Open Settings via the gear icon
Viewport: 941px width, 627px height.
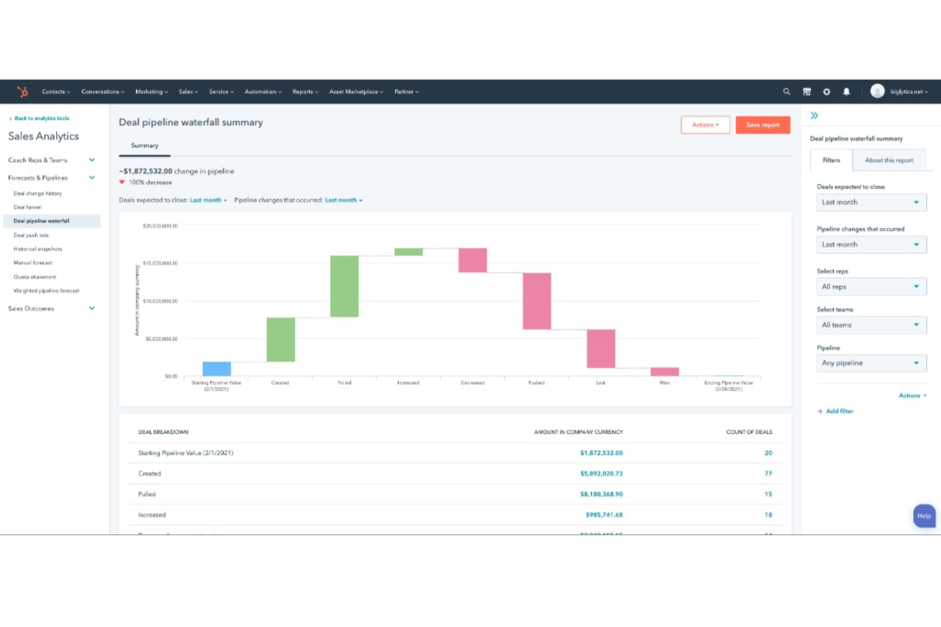(x=826, y=91)
